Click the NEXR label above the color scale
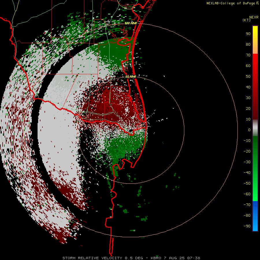Viewport: 260px width, 260px height. [x=254, y=17]
